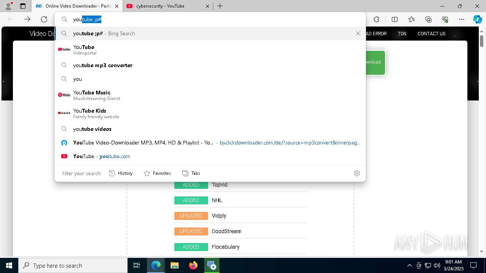486x273 pixels.
Task: Open the Extensions puzzle icon
Action: tap(376, 19)
